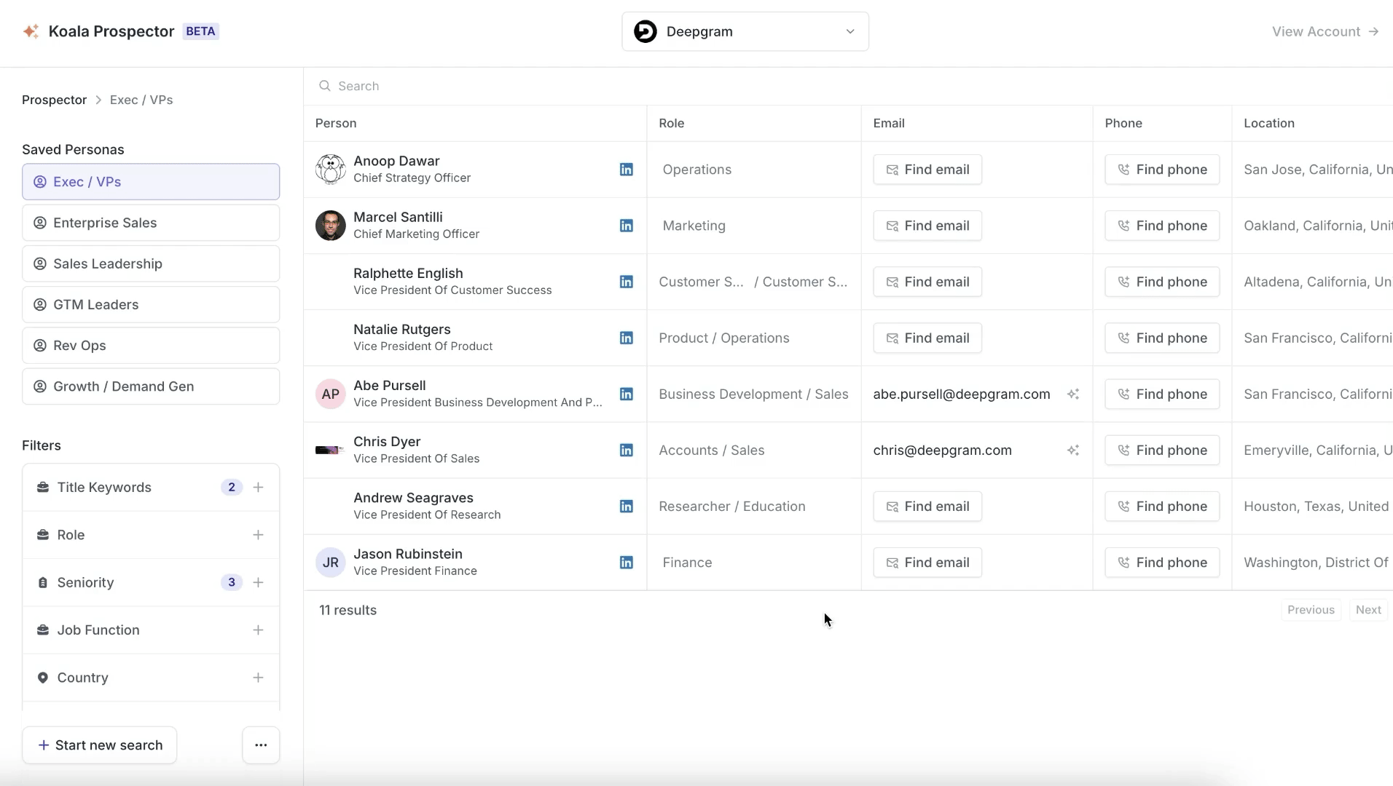The width and height of the screenshot is (1393, 786).
Task: Open Abe Pursell's LinkedIn icon
Action: (x=626, y=394)
